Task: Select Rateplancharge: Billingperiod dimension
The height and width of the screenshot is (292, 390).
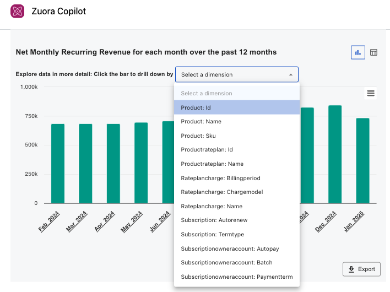Action: click(237, 178)
